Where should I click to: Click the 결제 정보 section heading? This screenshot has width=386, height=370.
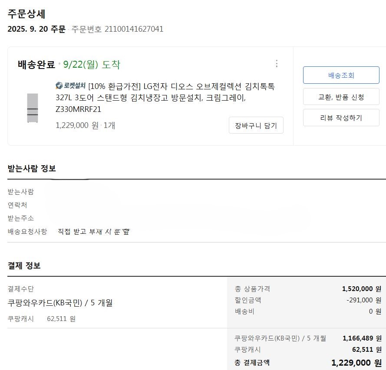pos(24,265)
